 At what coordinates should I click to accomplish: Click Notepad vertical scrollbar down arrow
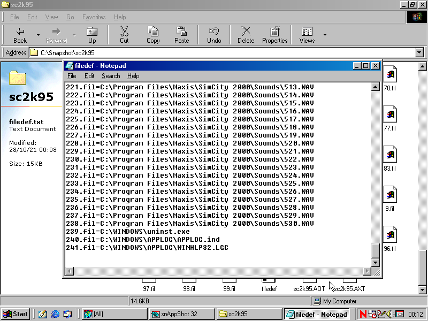click(376, 263)
